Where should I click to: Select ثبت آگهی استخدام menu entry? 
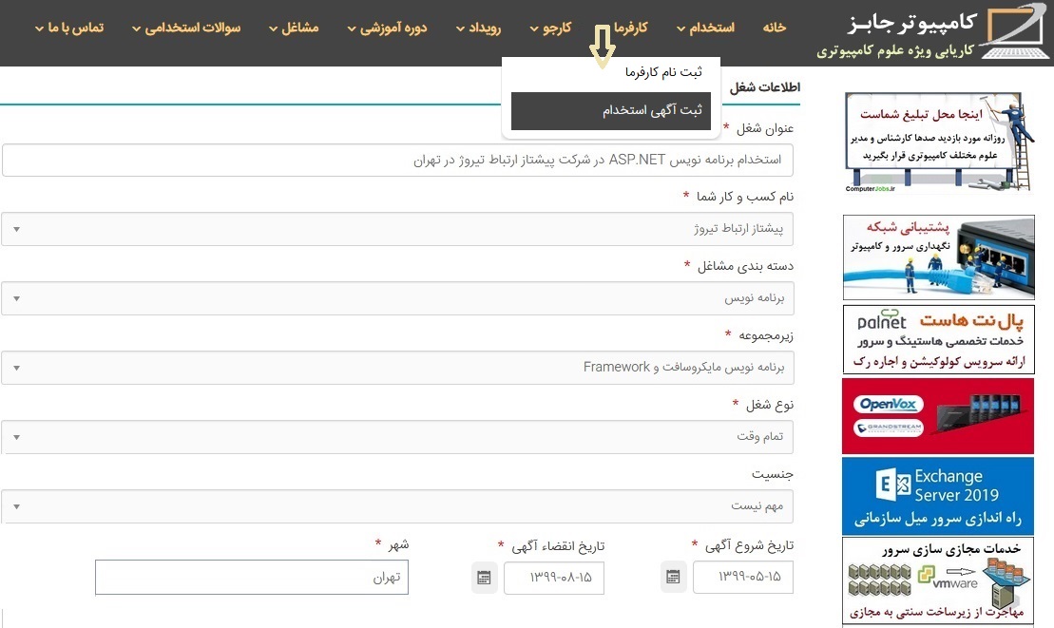coord(611,111)
